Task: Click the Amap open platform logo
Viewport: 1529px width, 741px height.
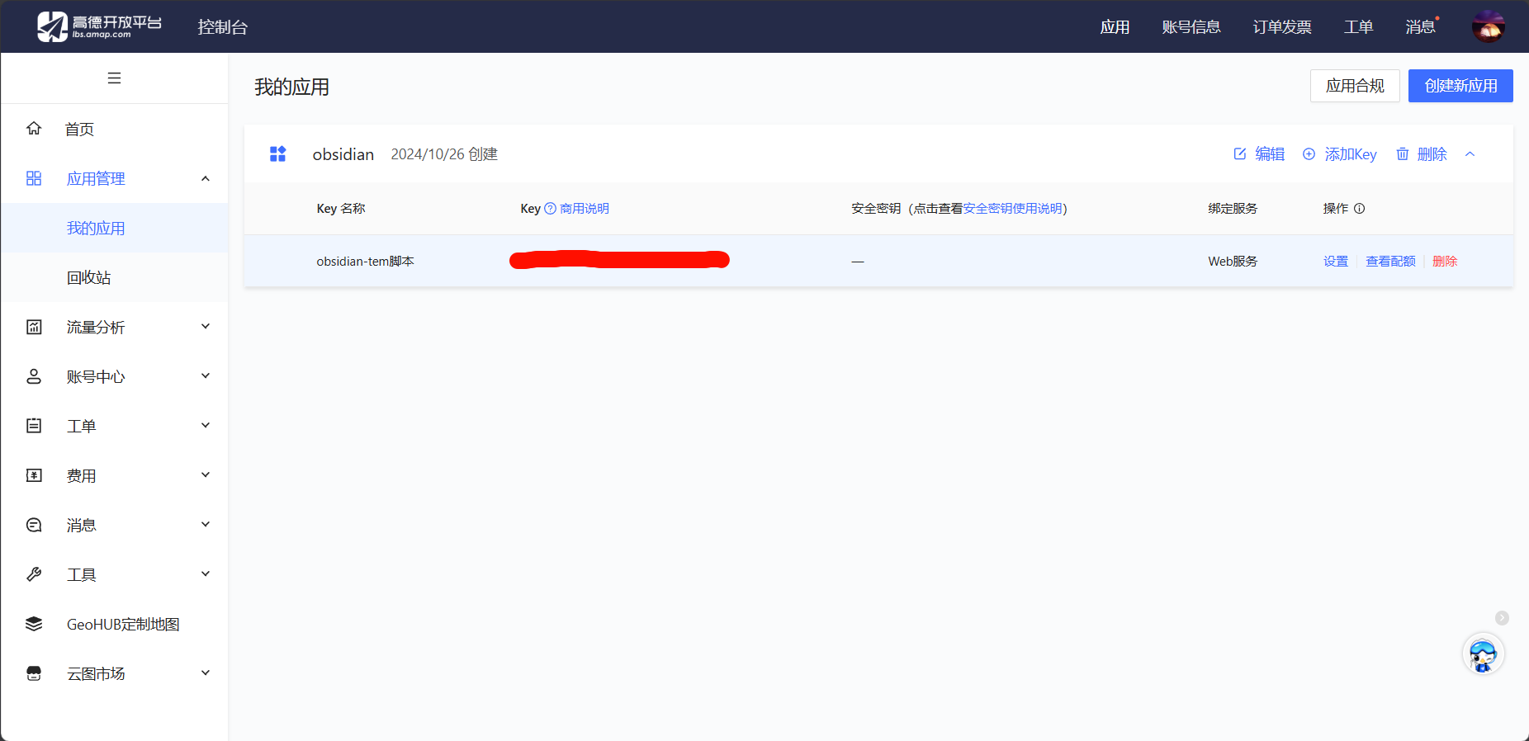Action: 99,26
